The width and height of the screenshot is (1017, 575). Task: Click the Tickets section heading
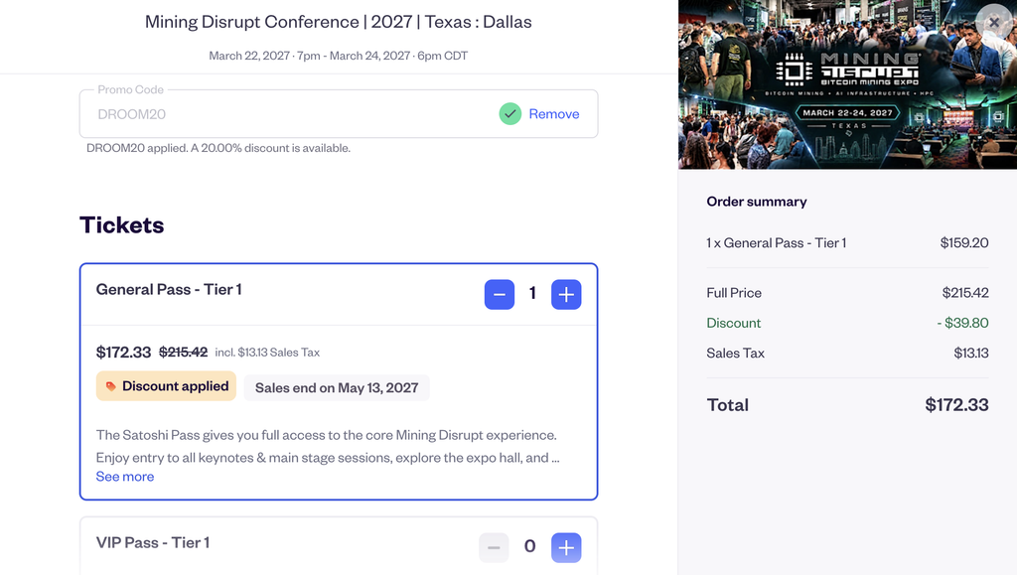coord(121,225)
